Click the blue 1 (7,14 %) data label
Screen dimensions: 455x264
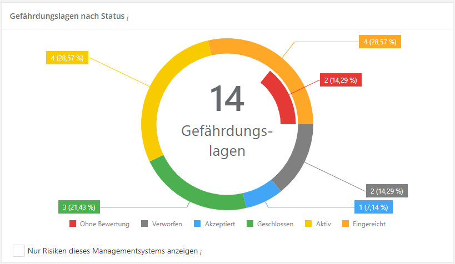tap(376, 207)
